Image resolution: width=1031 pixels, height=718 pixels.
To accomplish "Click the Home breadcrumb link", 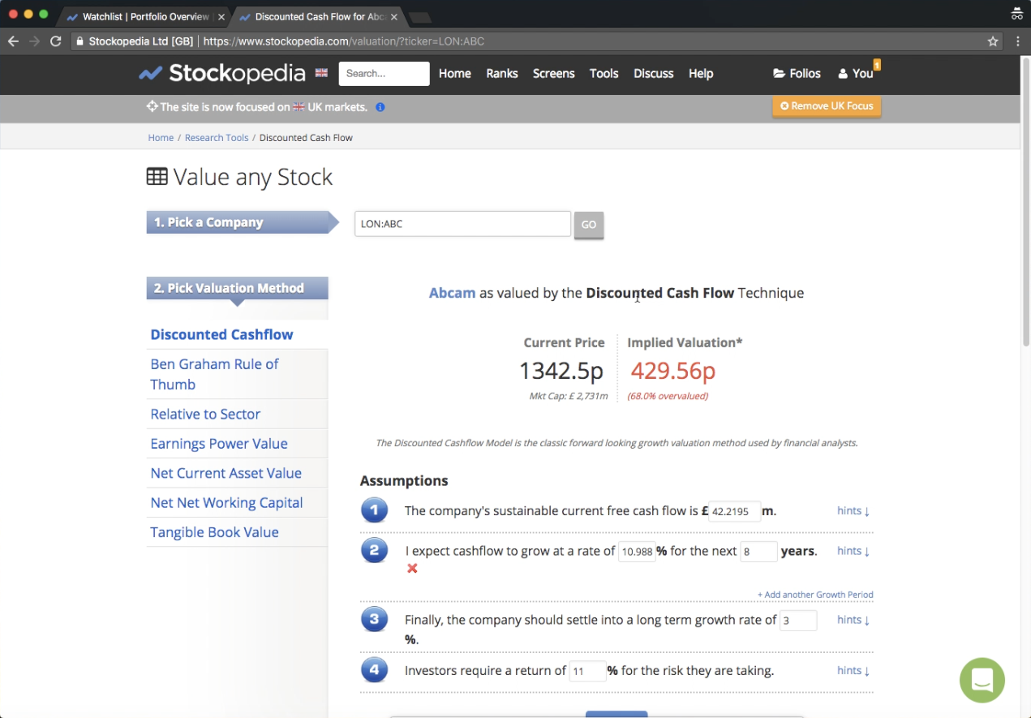I will click(161, 138).
